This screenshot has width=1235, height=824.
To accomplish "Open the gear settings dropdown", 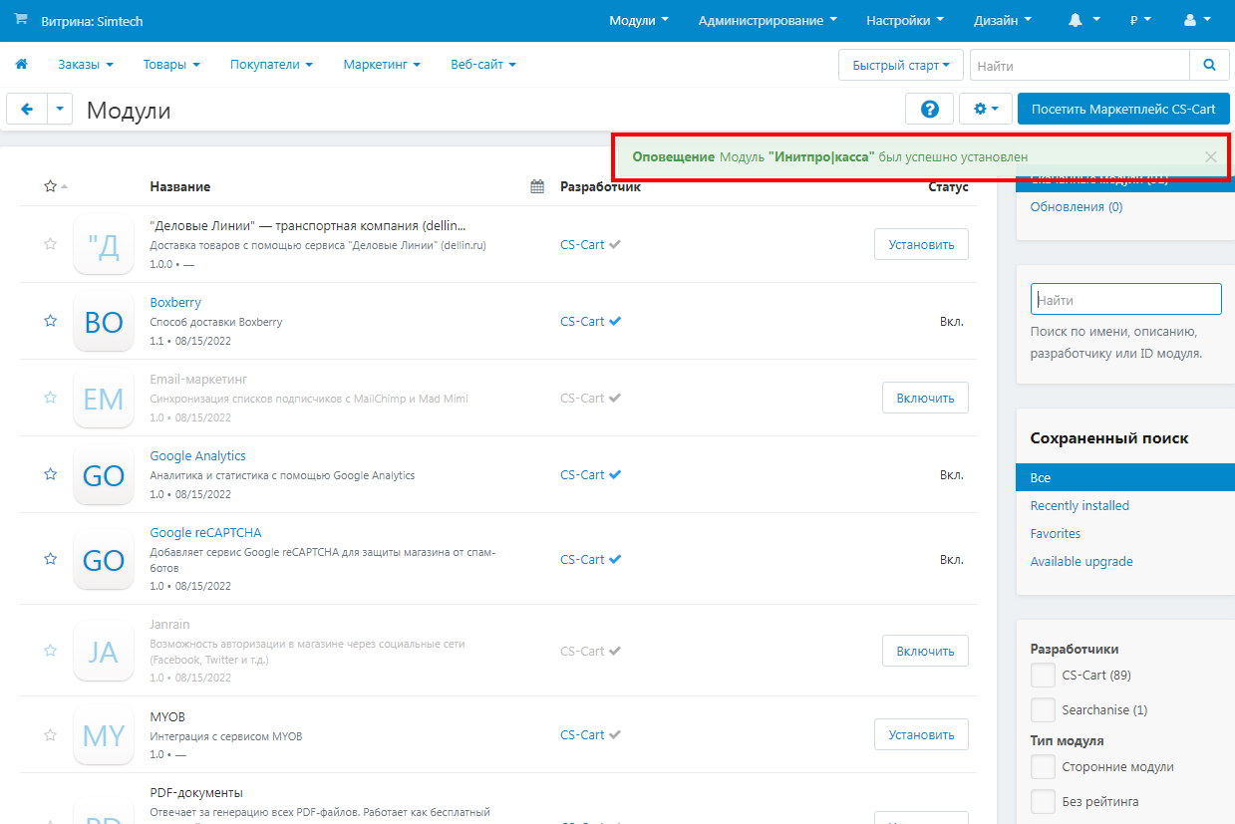I will pos(986,110).
